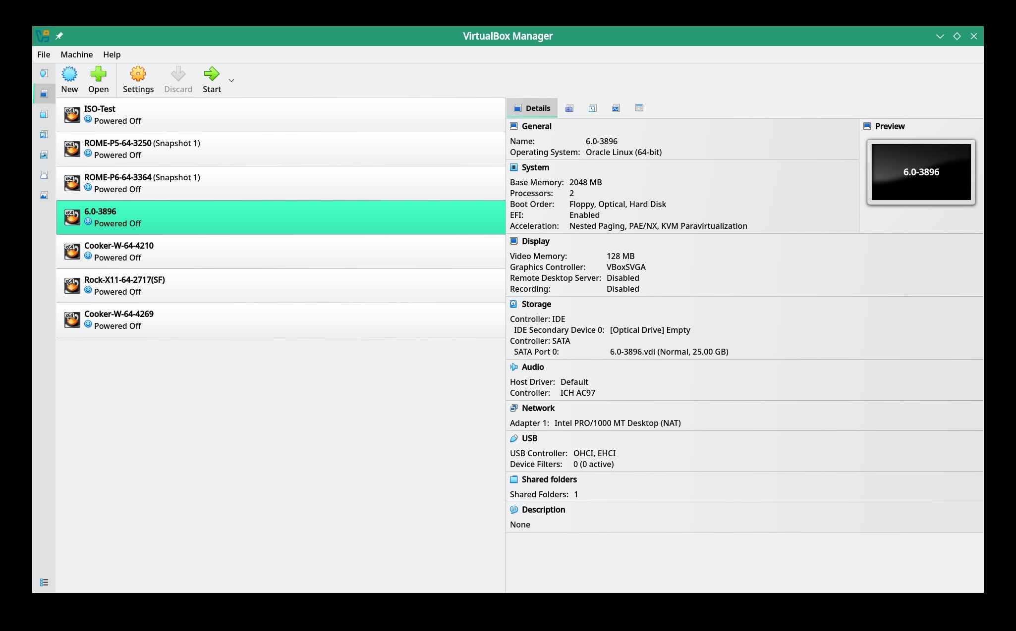
Task: Open the File Manager tab icon
Action: 639,108
